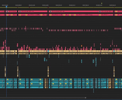Click the ruler at timecode 00;08;32;16

point(99,5)
